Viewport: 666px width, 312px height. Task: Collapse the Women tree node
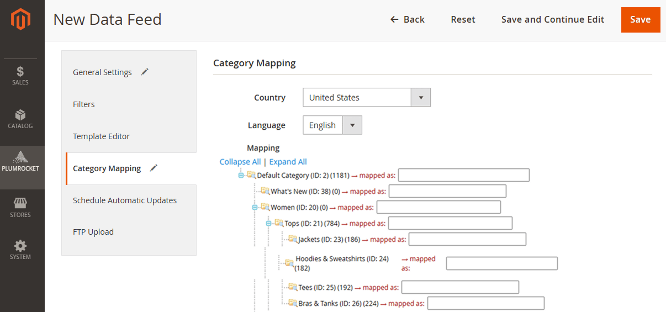click(255, 208)
